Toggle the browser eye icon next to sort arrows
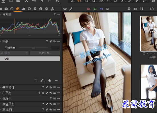 pos(135,9)
